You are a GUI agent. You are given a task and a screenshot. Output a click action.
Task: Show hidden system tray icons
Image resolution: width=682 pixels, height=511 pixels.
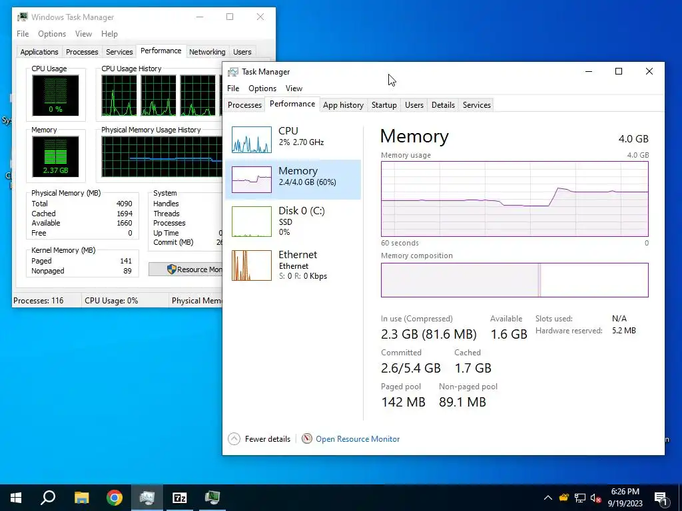(x=548, y=498)
